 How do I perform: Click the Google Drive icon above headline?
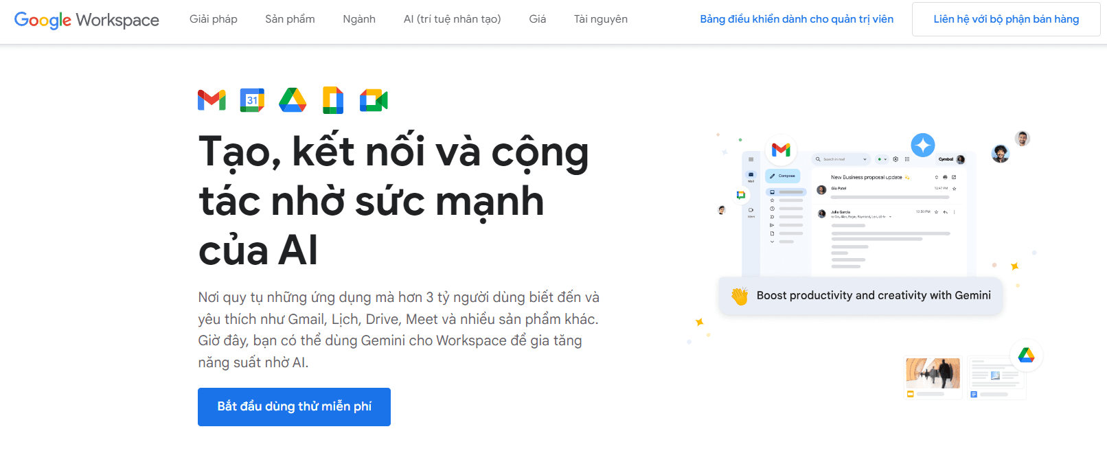click(x=293, y=100)
